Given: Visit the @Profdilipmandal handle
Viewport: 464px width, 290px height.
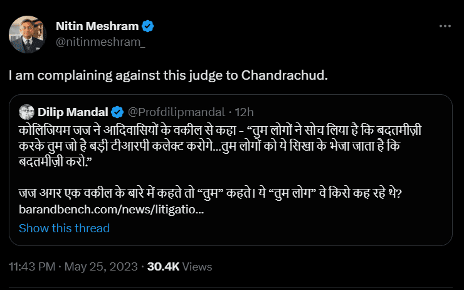Looking at the screenshot, I should click(x=176, y=112).
